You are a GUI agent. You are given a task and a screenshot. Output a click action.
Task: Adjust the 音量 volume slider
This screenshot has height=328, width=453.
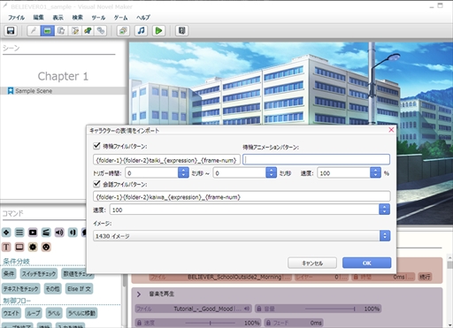(330, 309)
